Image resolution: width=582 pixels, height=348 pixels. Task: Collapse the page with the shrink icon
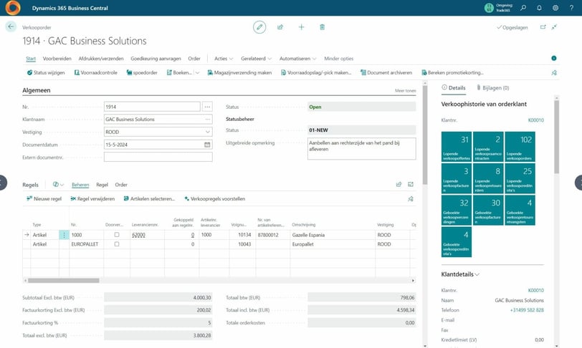pyautogui.click(x=554, y=27)
